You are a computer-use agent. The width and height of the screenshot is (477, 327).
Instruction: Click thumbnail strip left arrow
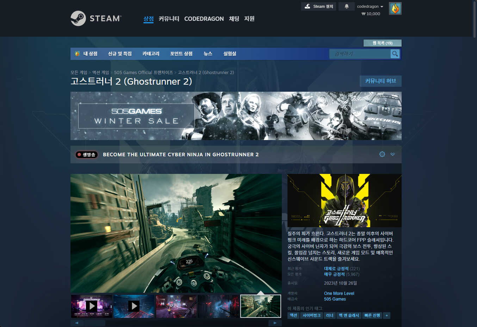point(77,323)
